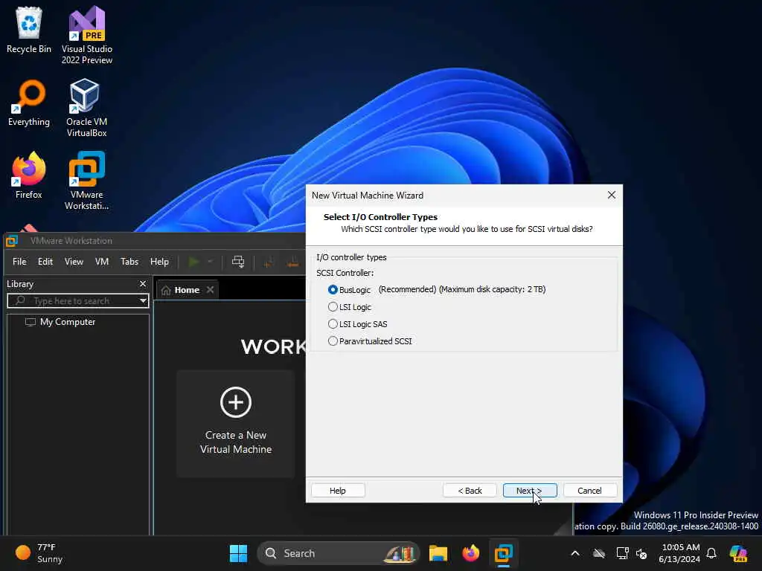Viewport: 762px width, 571px height.
Task: Open the Recycle Bin desktop icon
Action: (x=29, y=30)
